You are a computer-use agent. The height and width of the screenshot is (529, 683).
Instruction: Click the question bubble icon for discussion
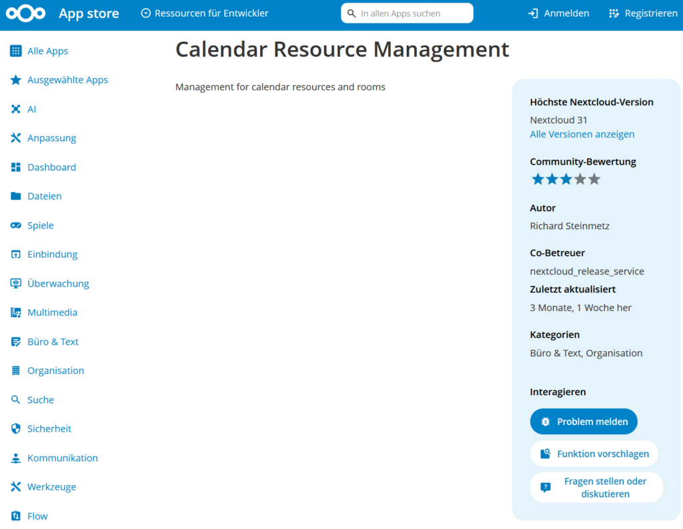(546, 487)
